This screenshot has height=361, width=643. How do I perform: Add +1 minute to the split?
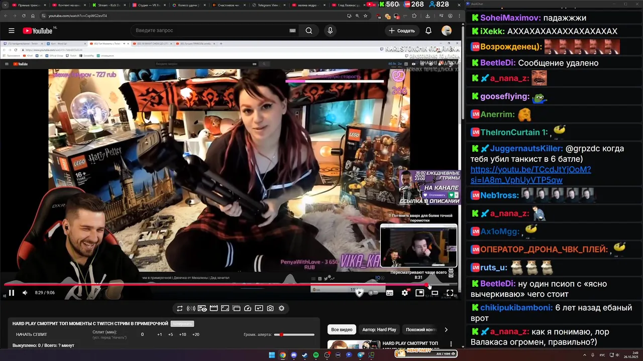pyautogui.click(x=160, y=334)
